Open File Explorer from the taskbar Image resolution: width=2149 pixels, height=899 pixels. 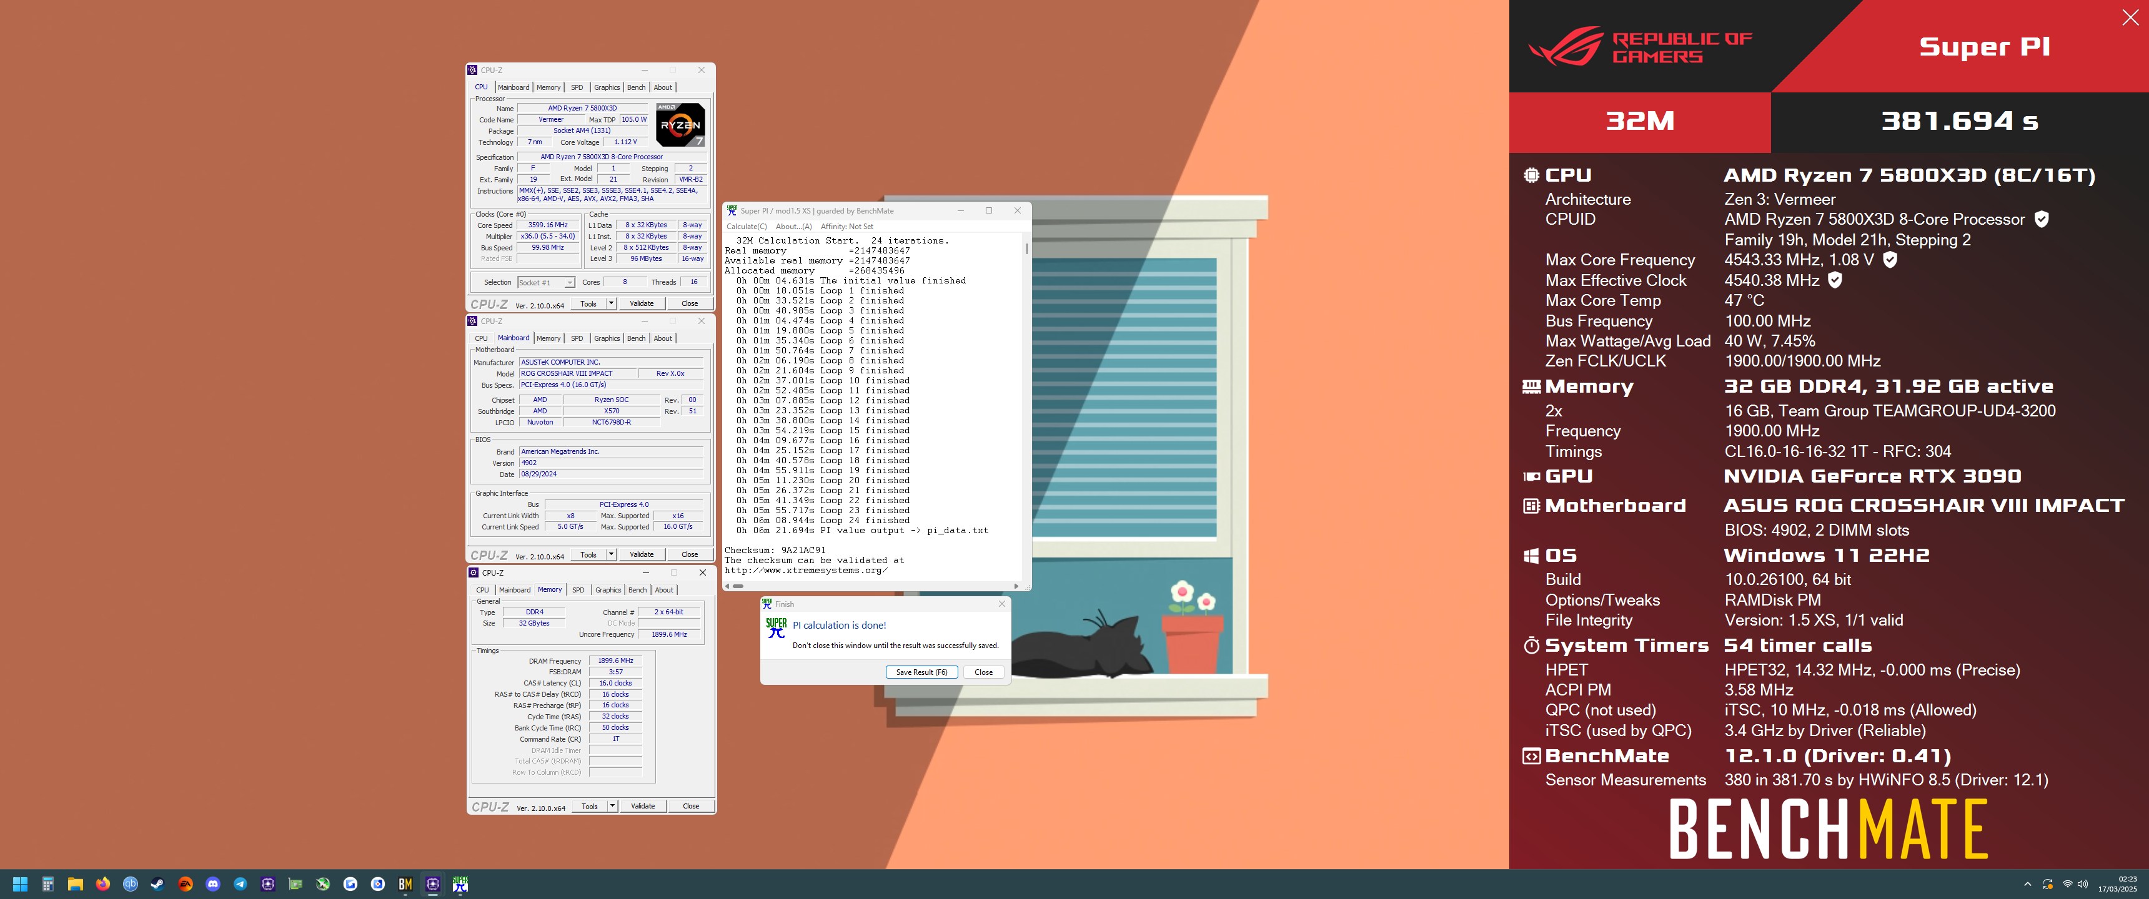point(76,884)
